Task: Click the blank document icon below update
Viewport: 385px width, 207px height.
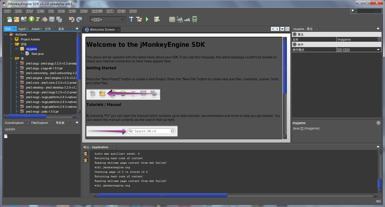Action: tap(6, 136)
